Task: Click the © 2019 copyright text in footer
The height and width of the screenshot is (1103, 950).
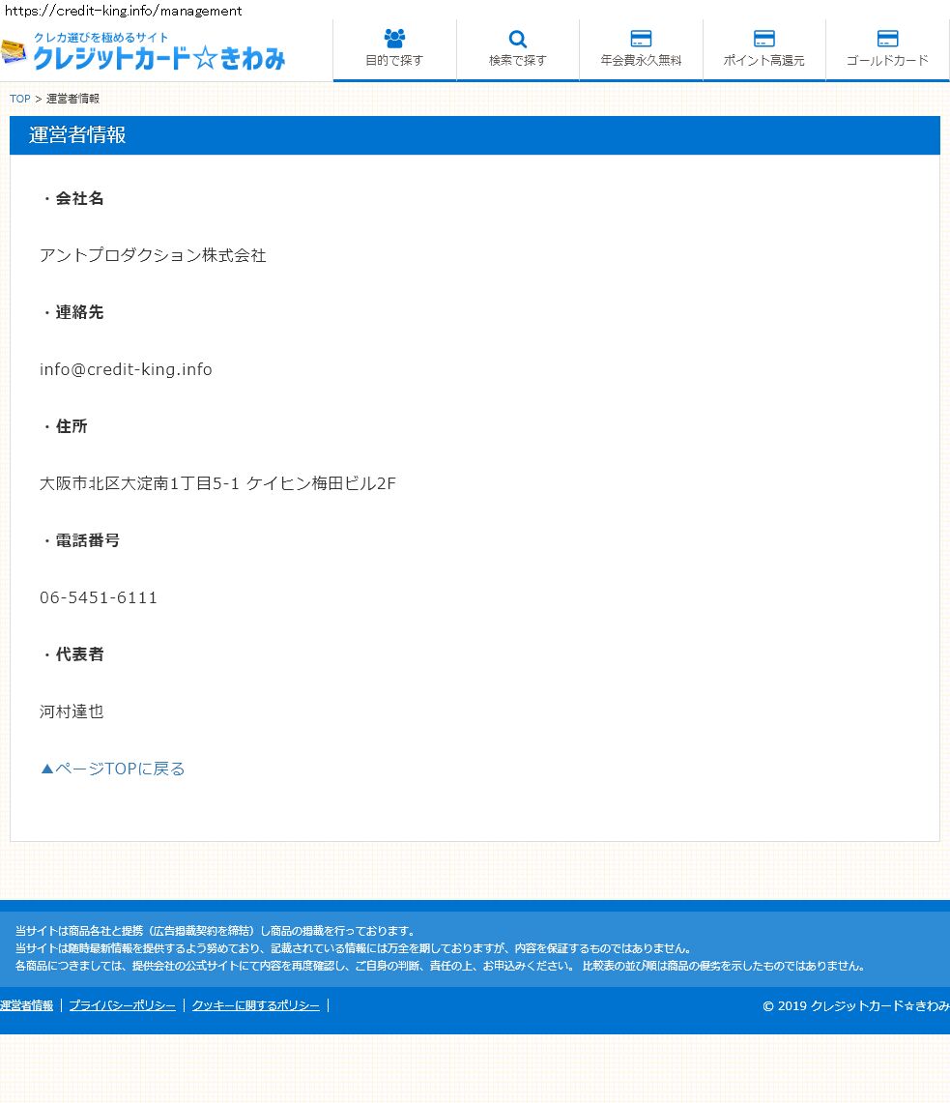Action: [855, 1005]
